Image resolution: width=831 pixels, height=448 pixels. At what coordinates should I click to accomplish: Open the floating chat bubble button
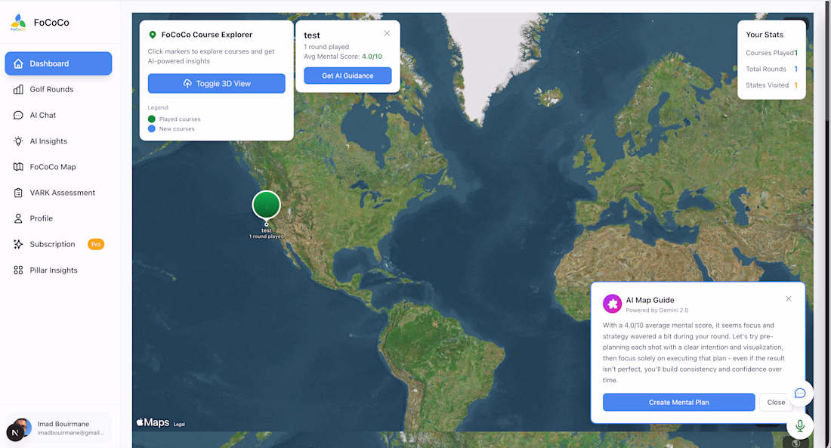800,394
